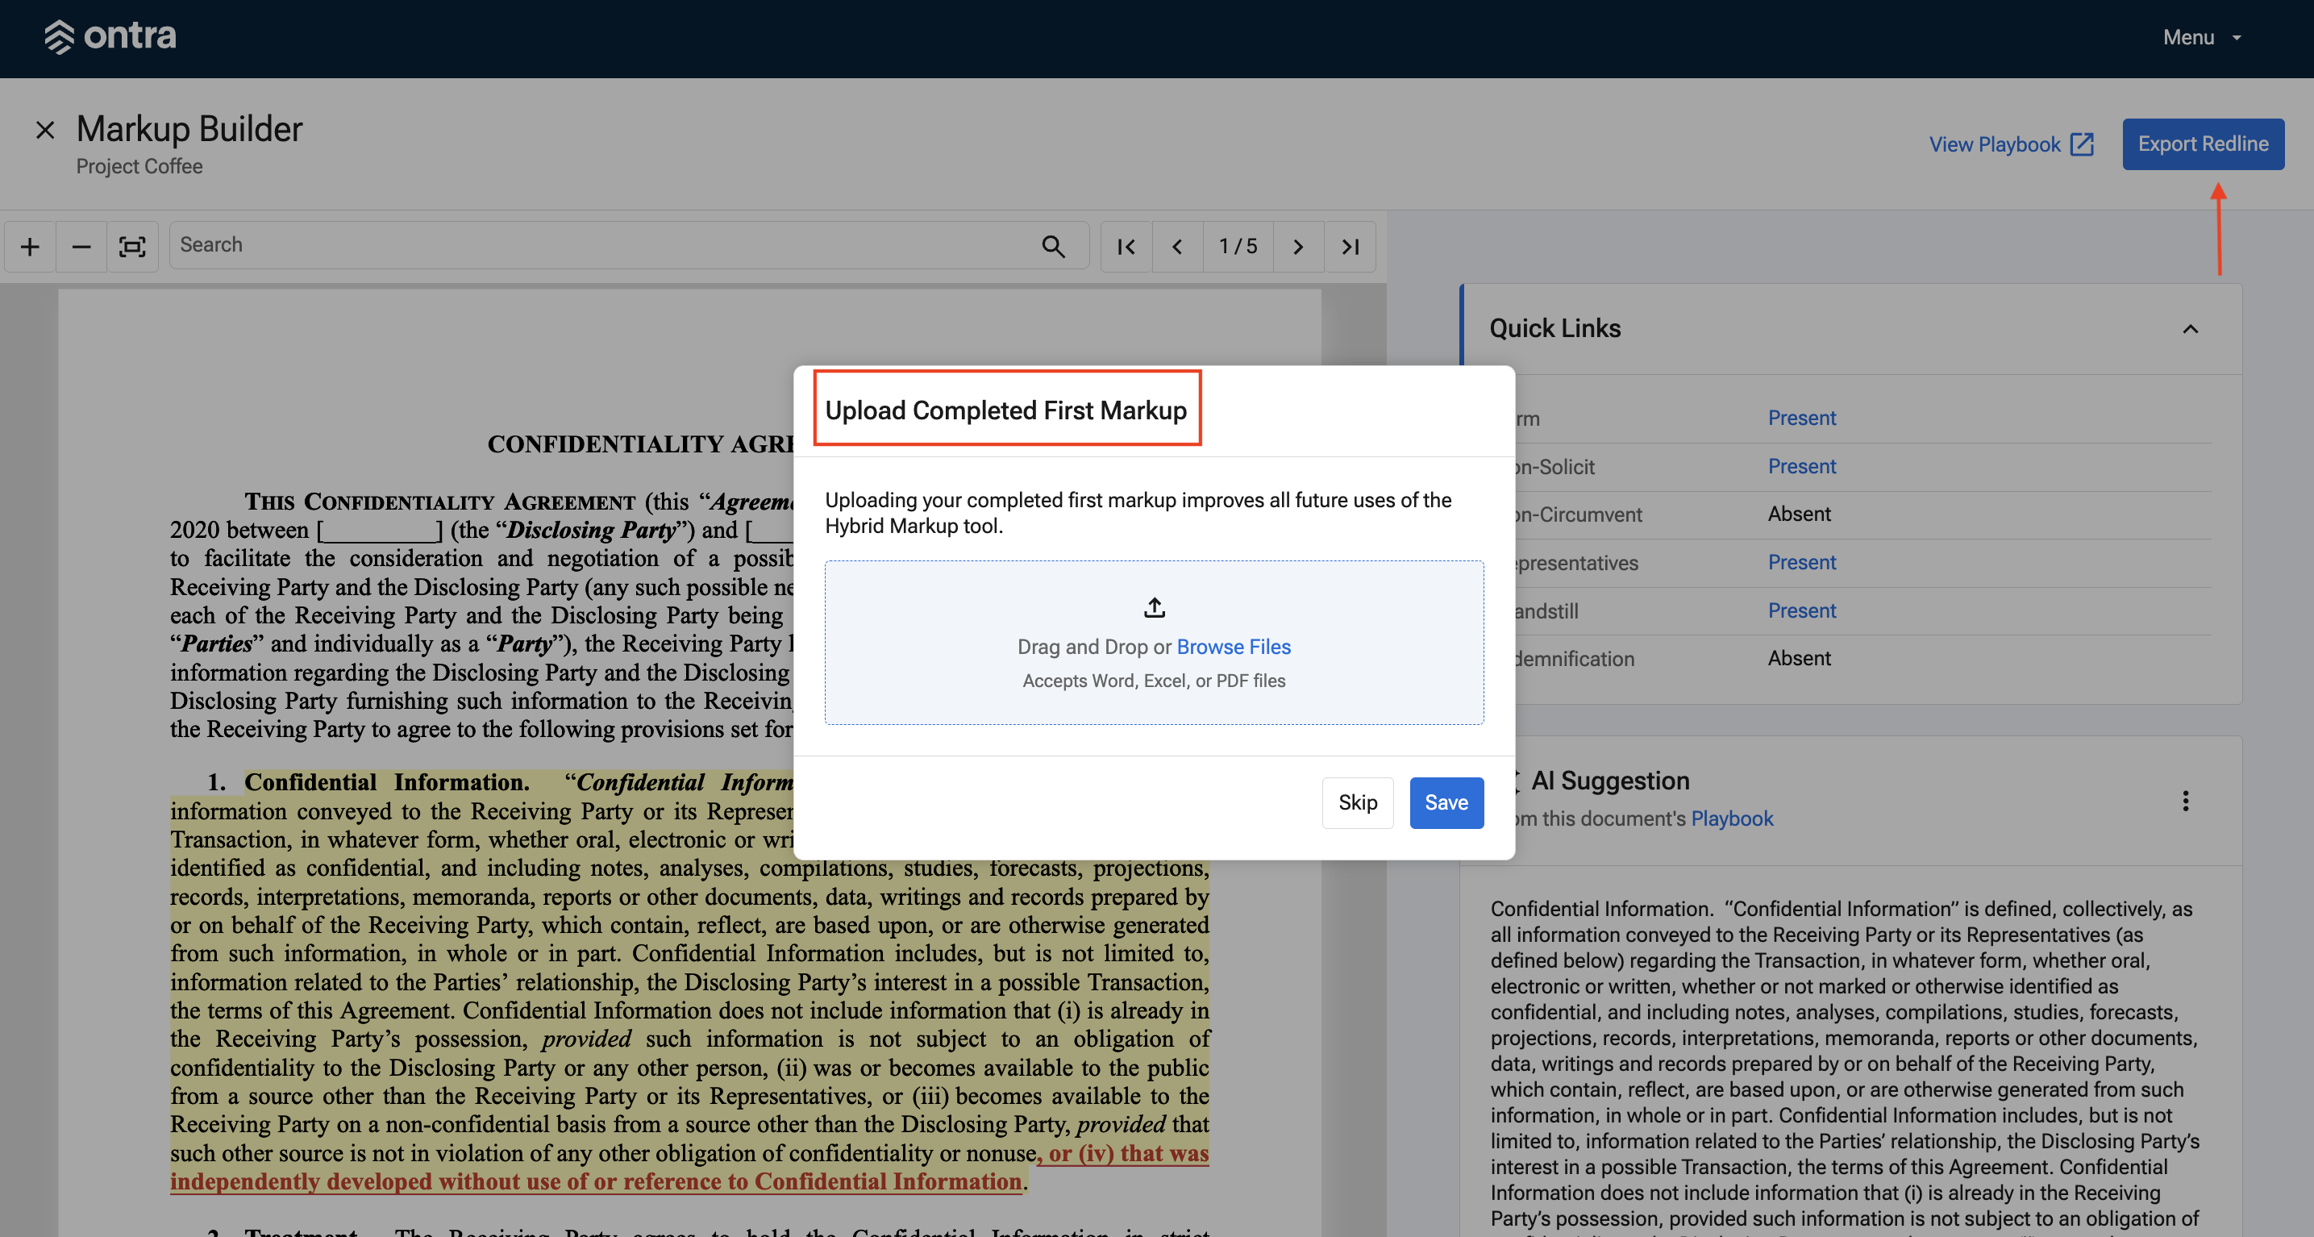The image size is (2314, 1237).
Task: Click the fit-to-page icon
Action: 132,246
